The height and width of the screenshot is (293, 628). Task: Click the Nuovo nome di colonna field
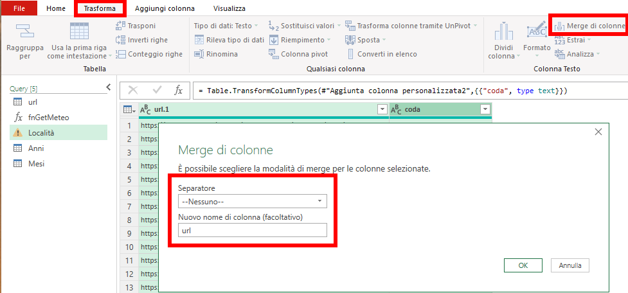point(253,230)
